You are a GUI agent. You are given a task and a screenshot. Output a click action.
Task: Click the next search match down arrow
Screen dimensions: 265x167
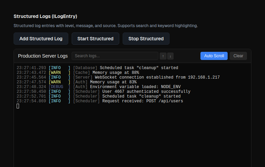pos(170,56)
